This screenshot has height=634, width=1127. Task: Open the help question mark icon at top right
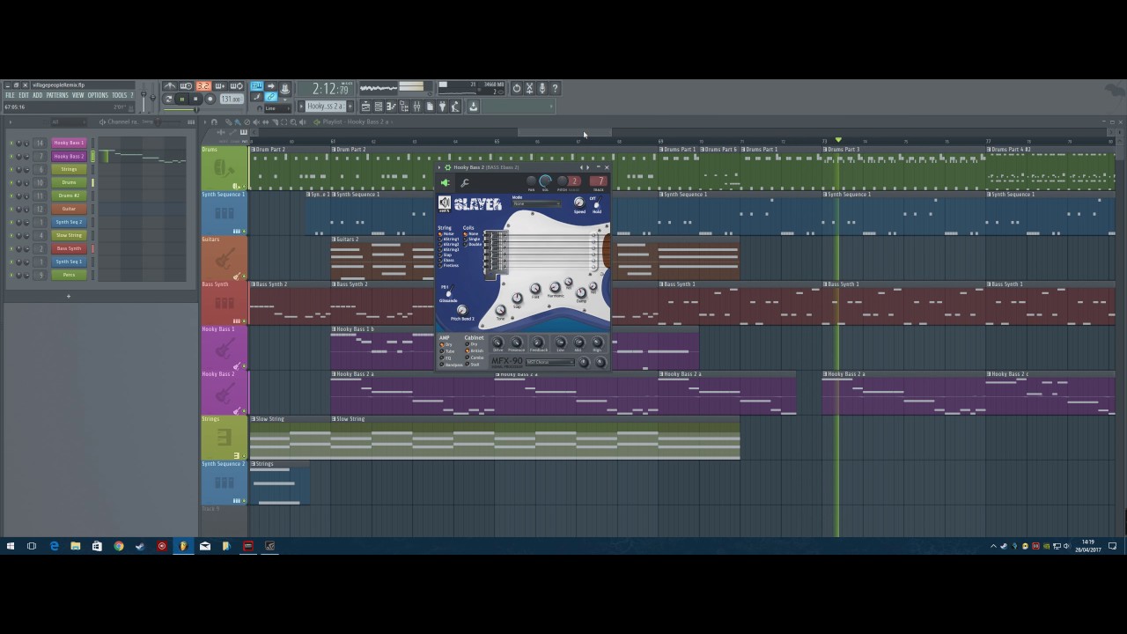coord(555,88)
